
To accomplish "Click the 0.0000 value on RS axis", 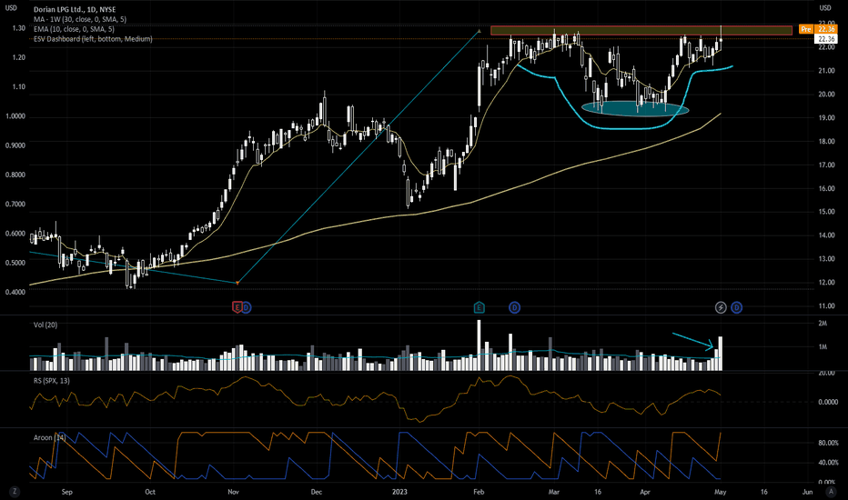I will click(x=828, y=402).
